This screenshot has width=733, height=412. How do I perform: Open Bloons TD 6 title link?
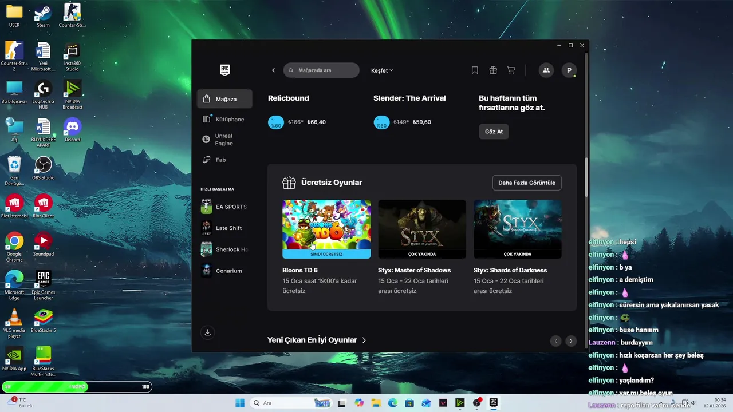pyautogui.click(x=300, y=270)
